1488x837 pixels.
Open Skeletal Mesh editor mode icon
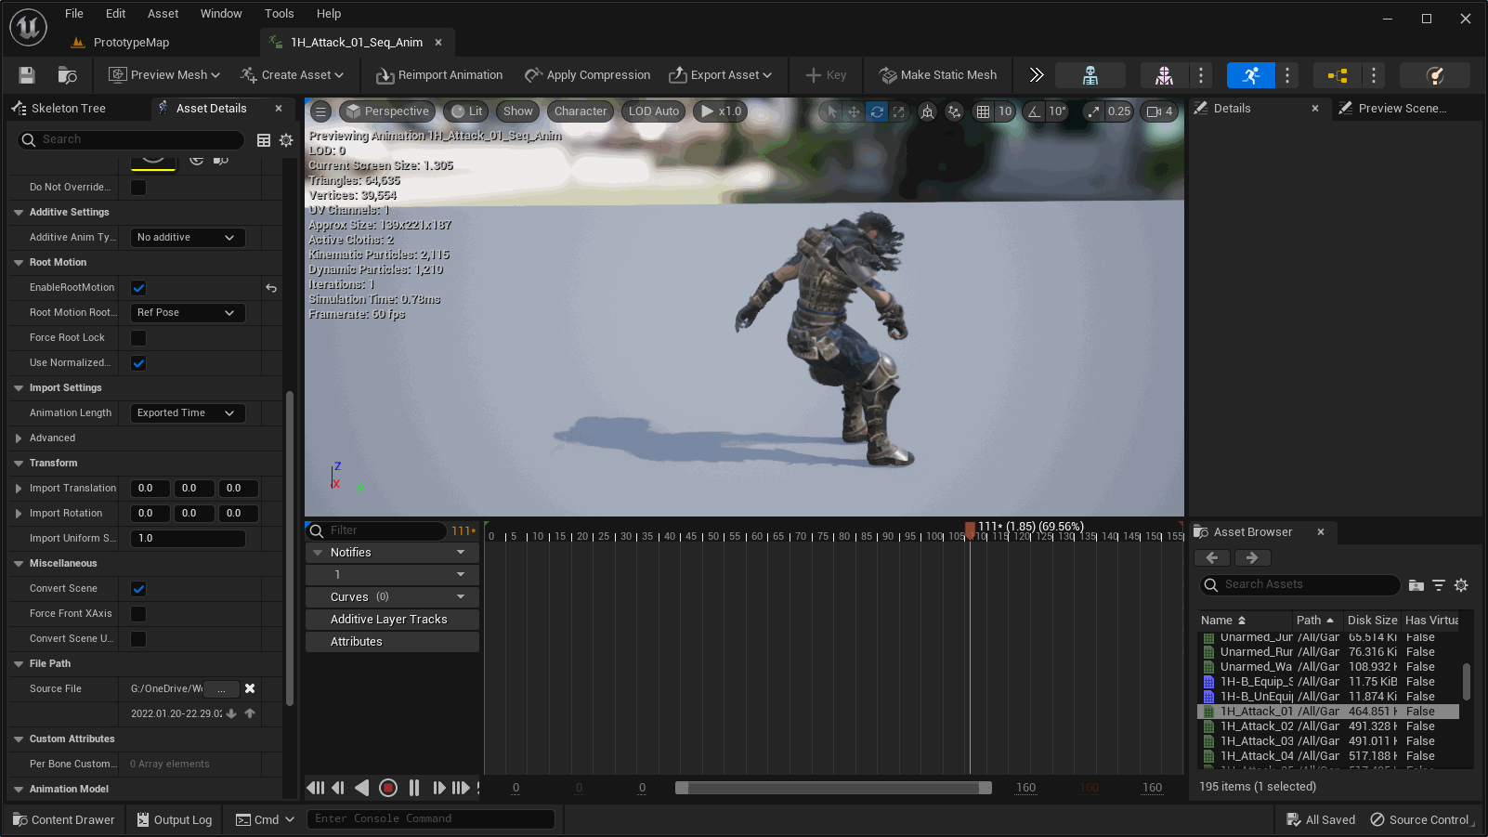tap(1164, 75)
